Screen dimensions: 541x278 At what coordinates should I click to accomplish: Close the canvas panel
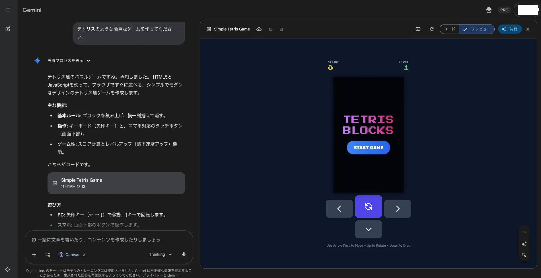coord(528,29)
